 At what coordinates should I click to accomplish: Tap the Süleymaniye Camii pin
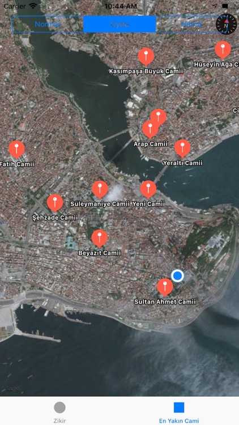tap(100, 189)
